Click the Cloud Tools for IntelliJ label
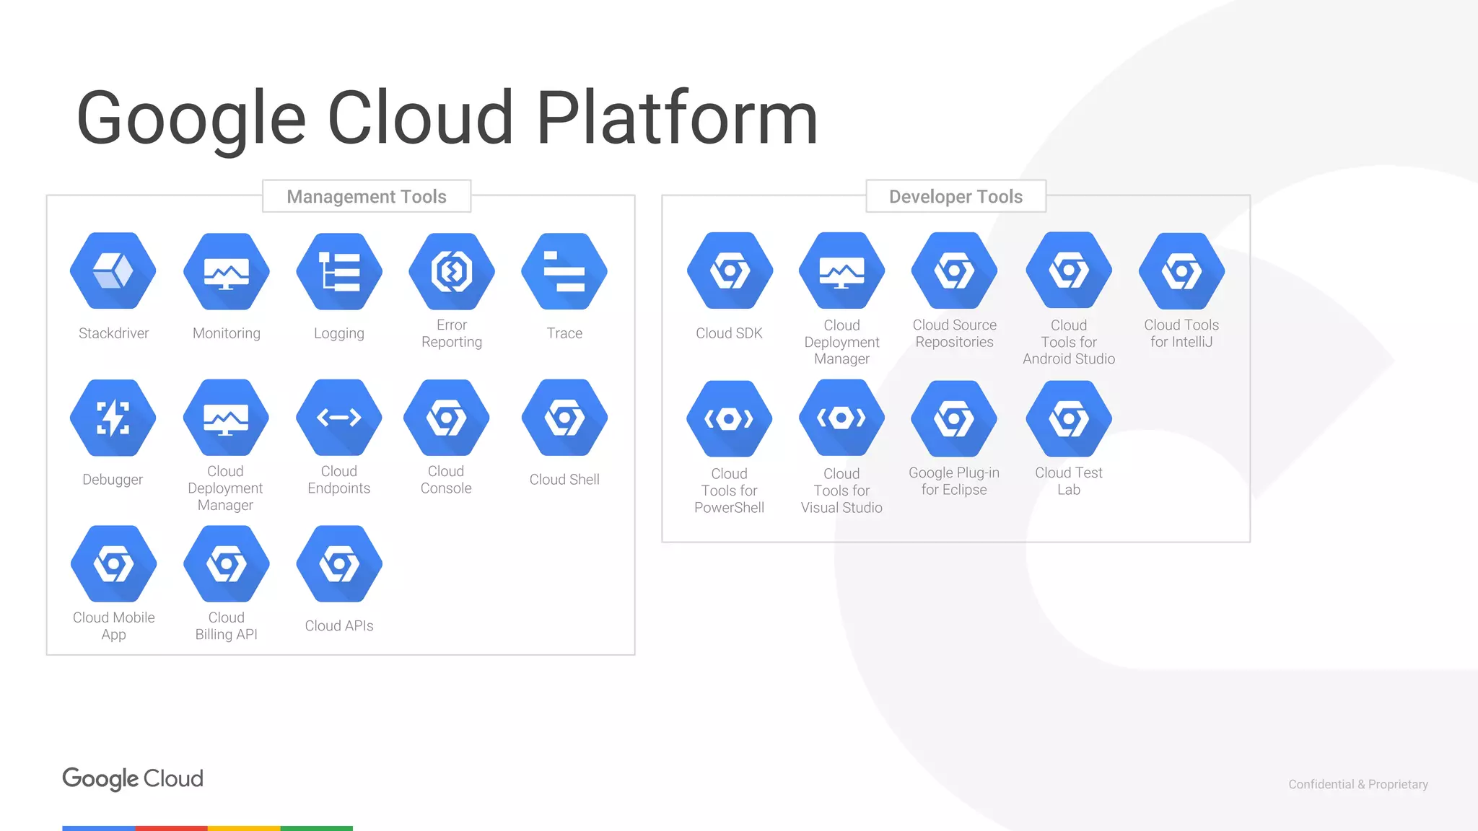This screenshot has width=1478, height=831. pyautogui.click(x=1181, y=333)
